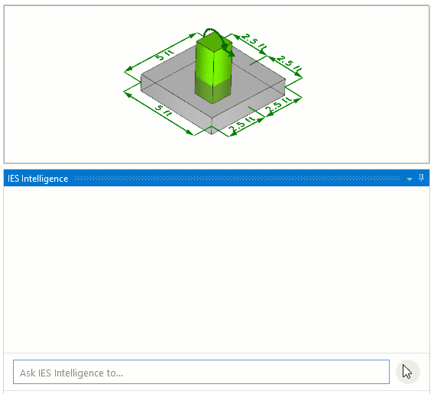The width and height of the screenshot is (434, 394).
Task: Focus the Ask IES Intelligence input box
Action: coord(201,372)
